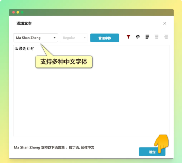Image resolution: width=182 pixels, height=163 pixels.
Task: Confirm with the 确定 button
Action: (x=152, y=152)
